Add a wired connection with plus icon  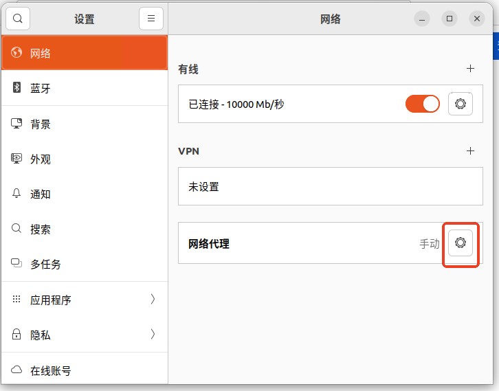(x=471, y=69)
